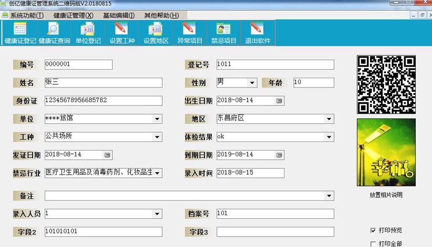Click the 编号 input field

79,64
